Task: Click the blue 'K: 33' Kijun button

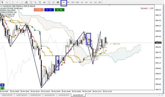Action: pos(49,10)
